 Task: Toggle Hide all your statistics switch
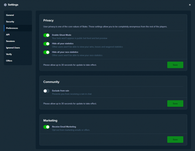[x=46, y=44]
